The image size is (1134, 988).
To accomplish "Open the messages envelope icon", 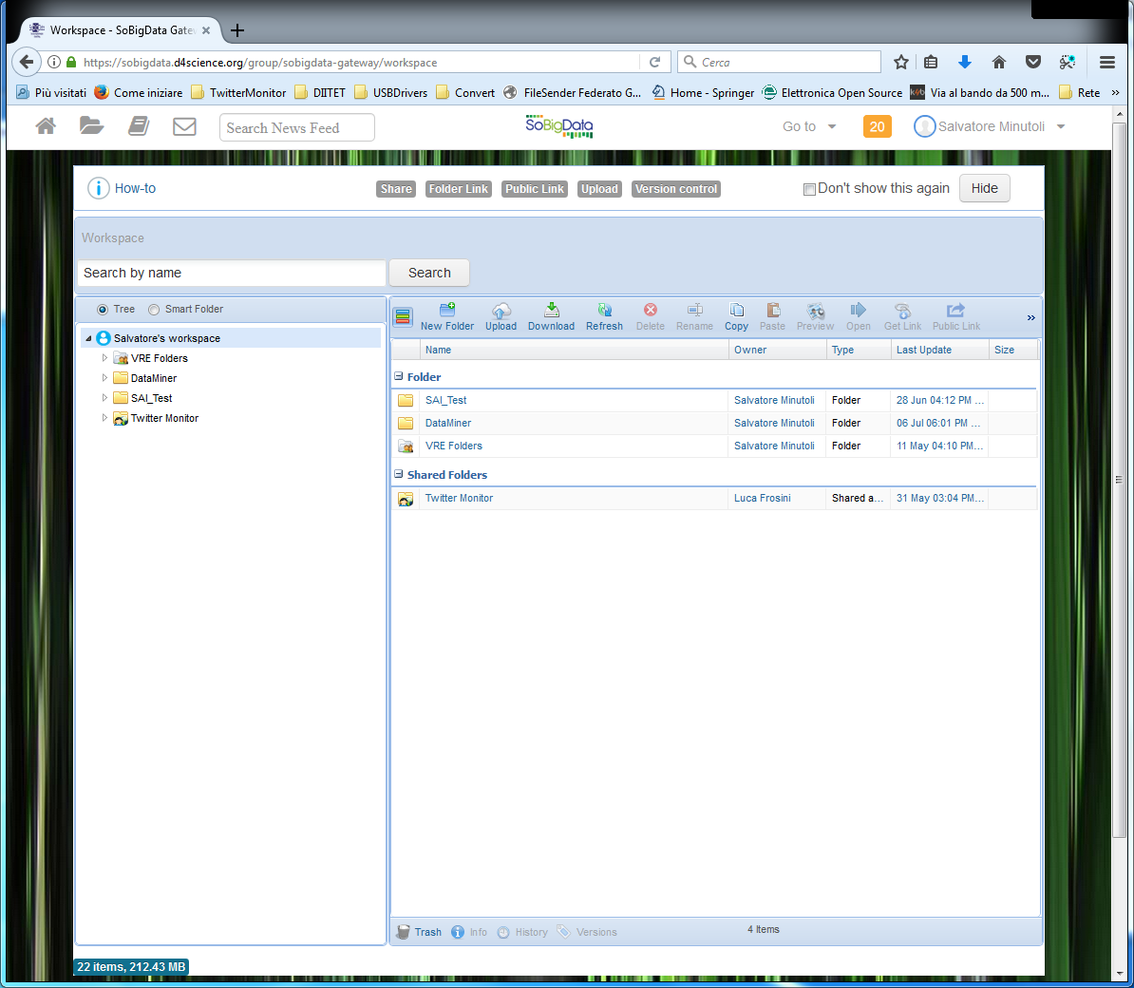I will [x=184, y=126].
